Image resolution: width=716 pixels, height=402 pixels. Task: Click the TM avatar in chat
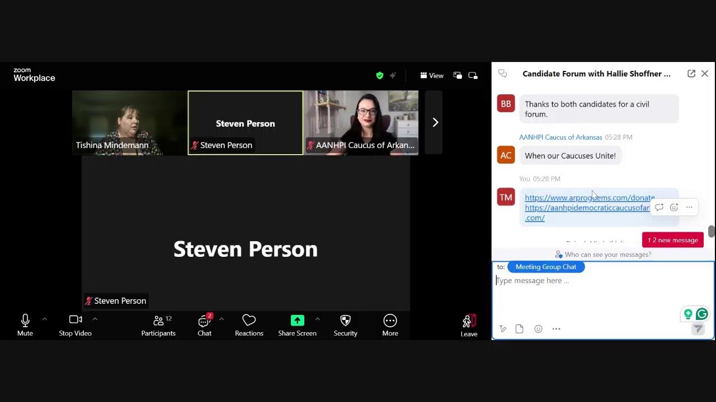coord(506,197)
